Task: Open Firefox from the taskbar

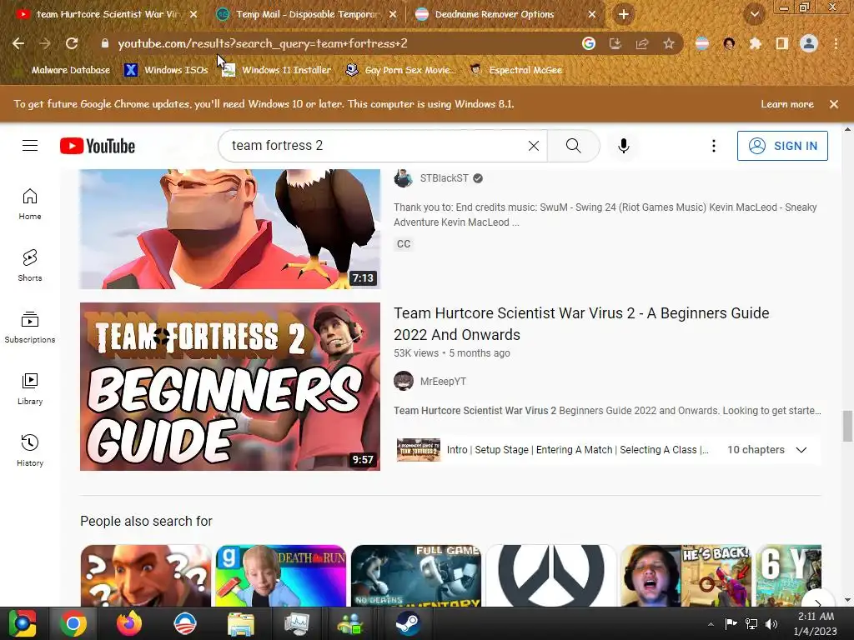Action: click(x=129, y=623)
